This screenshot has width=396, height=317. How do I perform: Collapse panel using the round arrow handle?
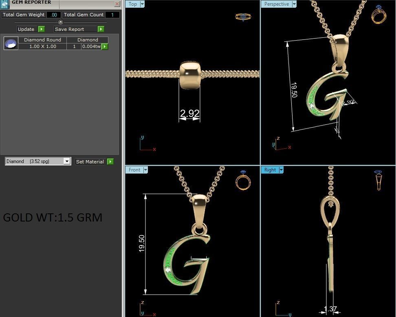(x=61, y=22)
